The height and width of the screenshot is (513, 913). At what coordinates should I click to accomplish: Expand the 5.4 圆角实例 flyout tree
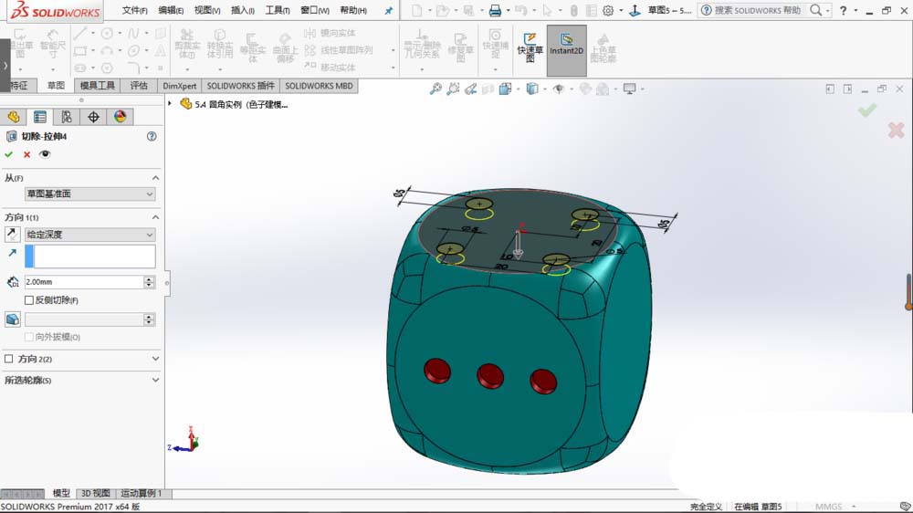coord(170,104)
